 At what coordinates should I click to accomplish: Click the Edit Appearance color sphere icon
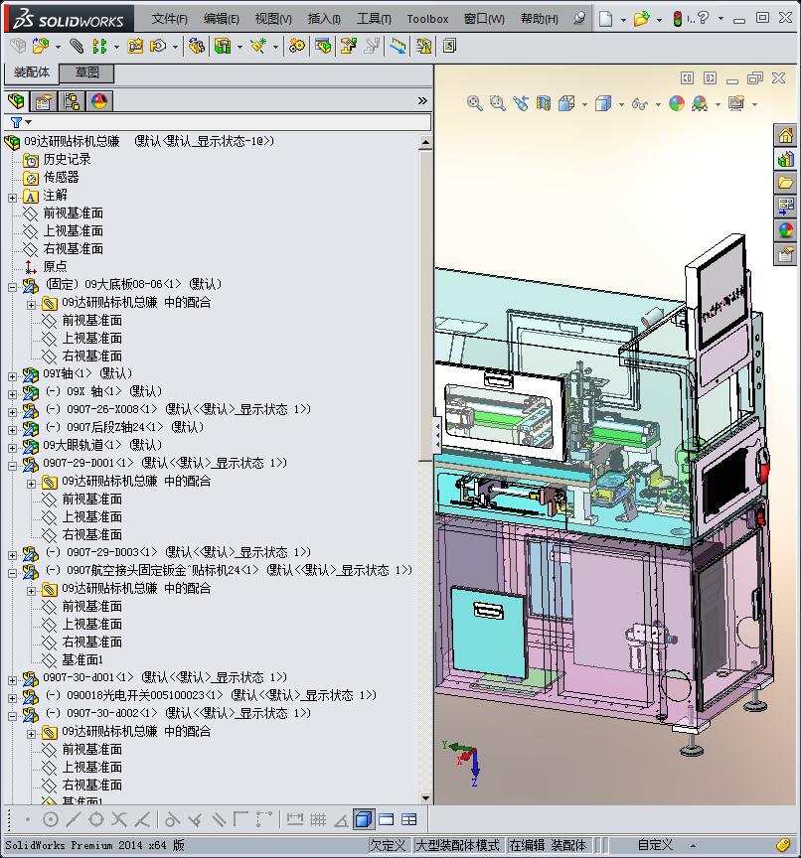[677, 103]
